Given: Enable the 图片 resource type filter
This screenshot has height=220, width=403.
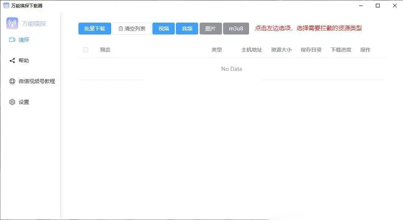Looking at the screenshot, I should point(210,29).
